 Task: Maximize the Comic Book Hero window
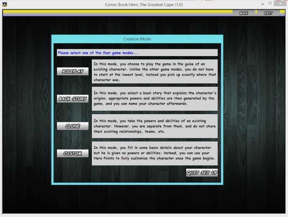(270, 4)
